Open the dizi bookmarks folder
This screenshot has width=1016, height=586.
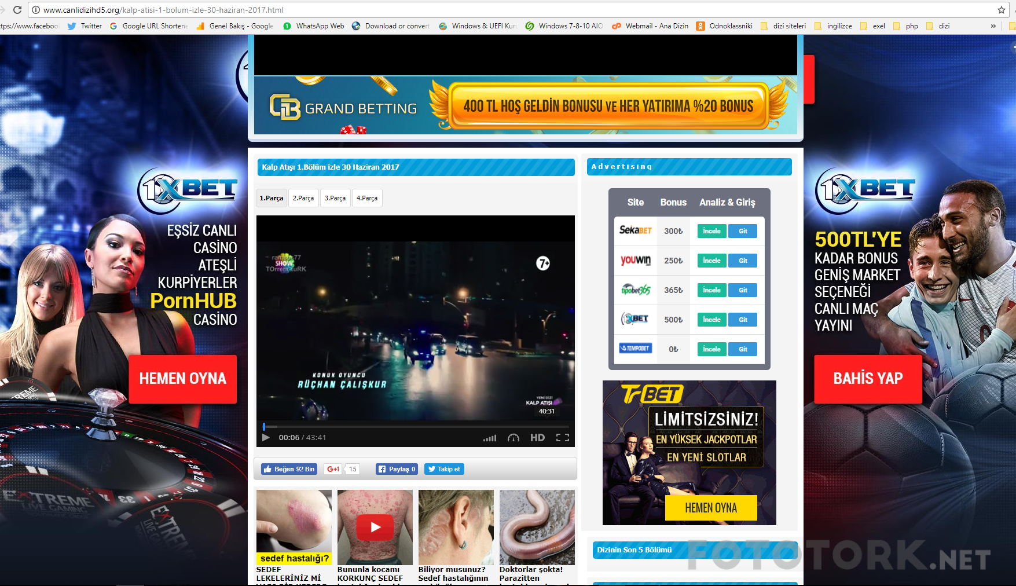(x=938, y=26)
